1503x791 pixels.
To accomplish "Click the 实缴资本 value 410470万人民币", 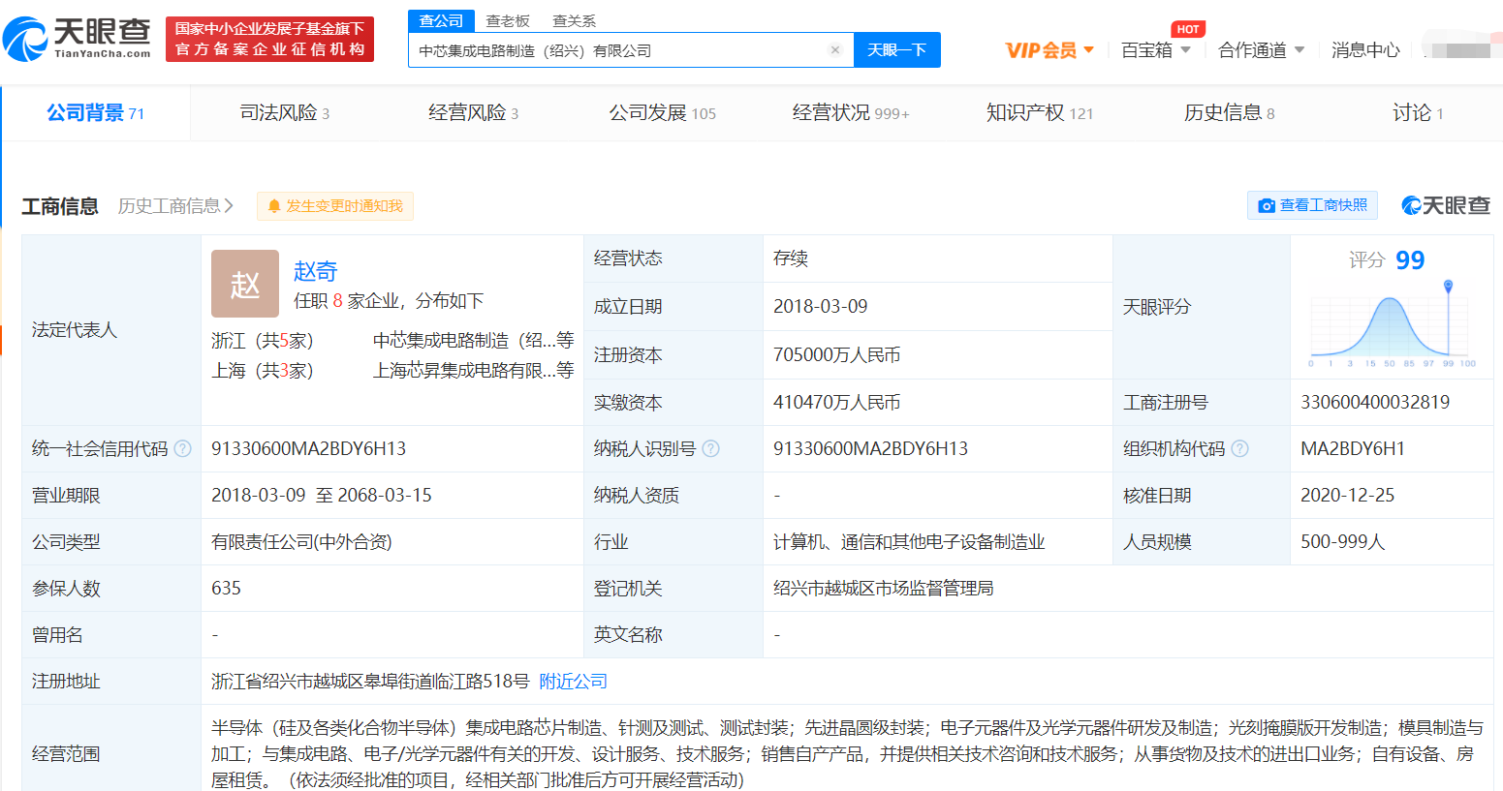I will (837, 403).
